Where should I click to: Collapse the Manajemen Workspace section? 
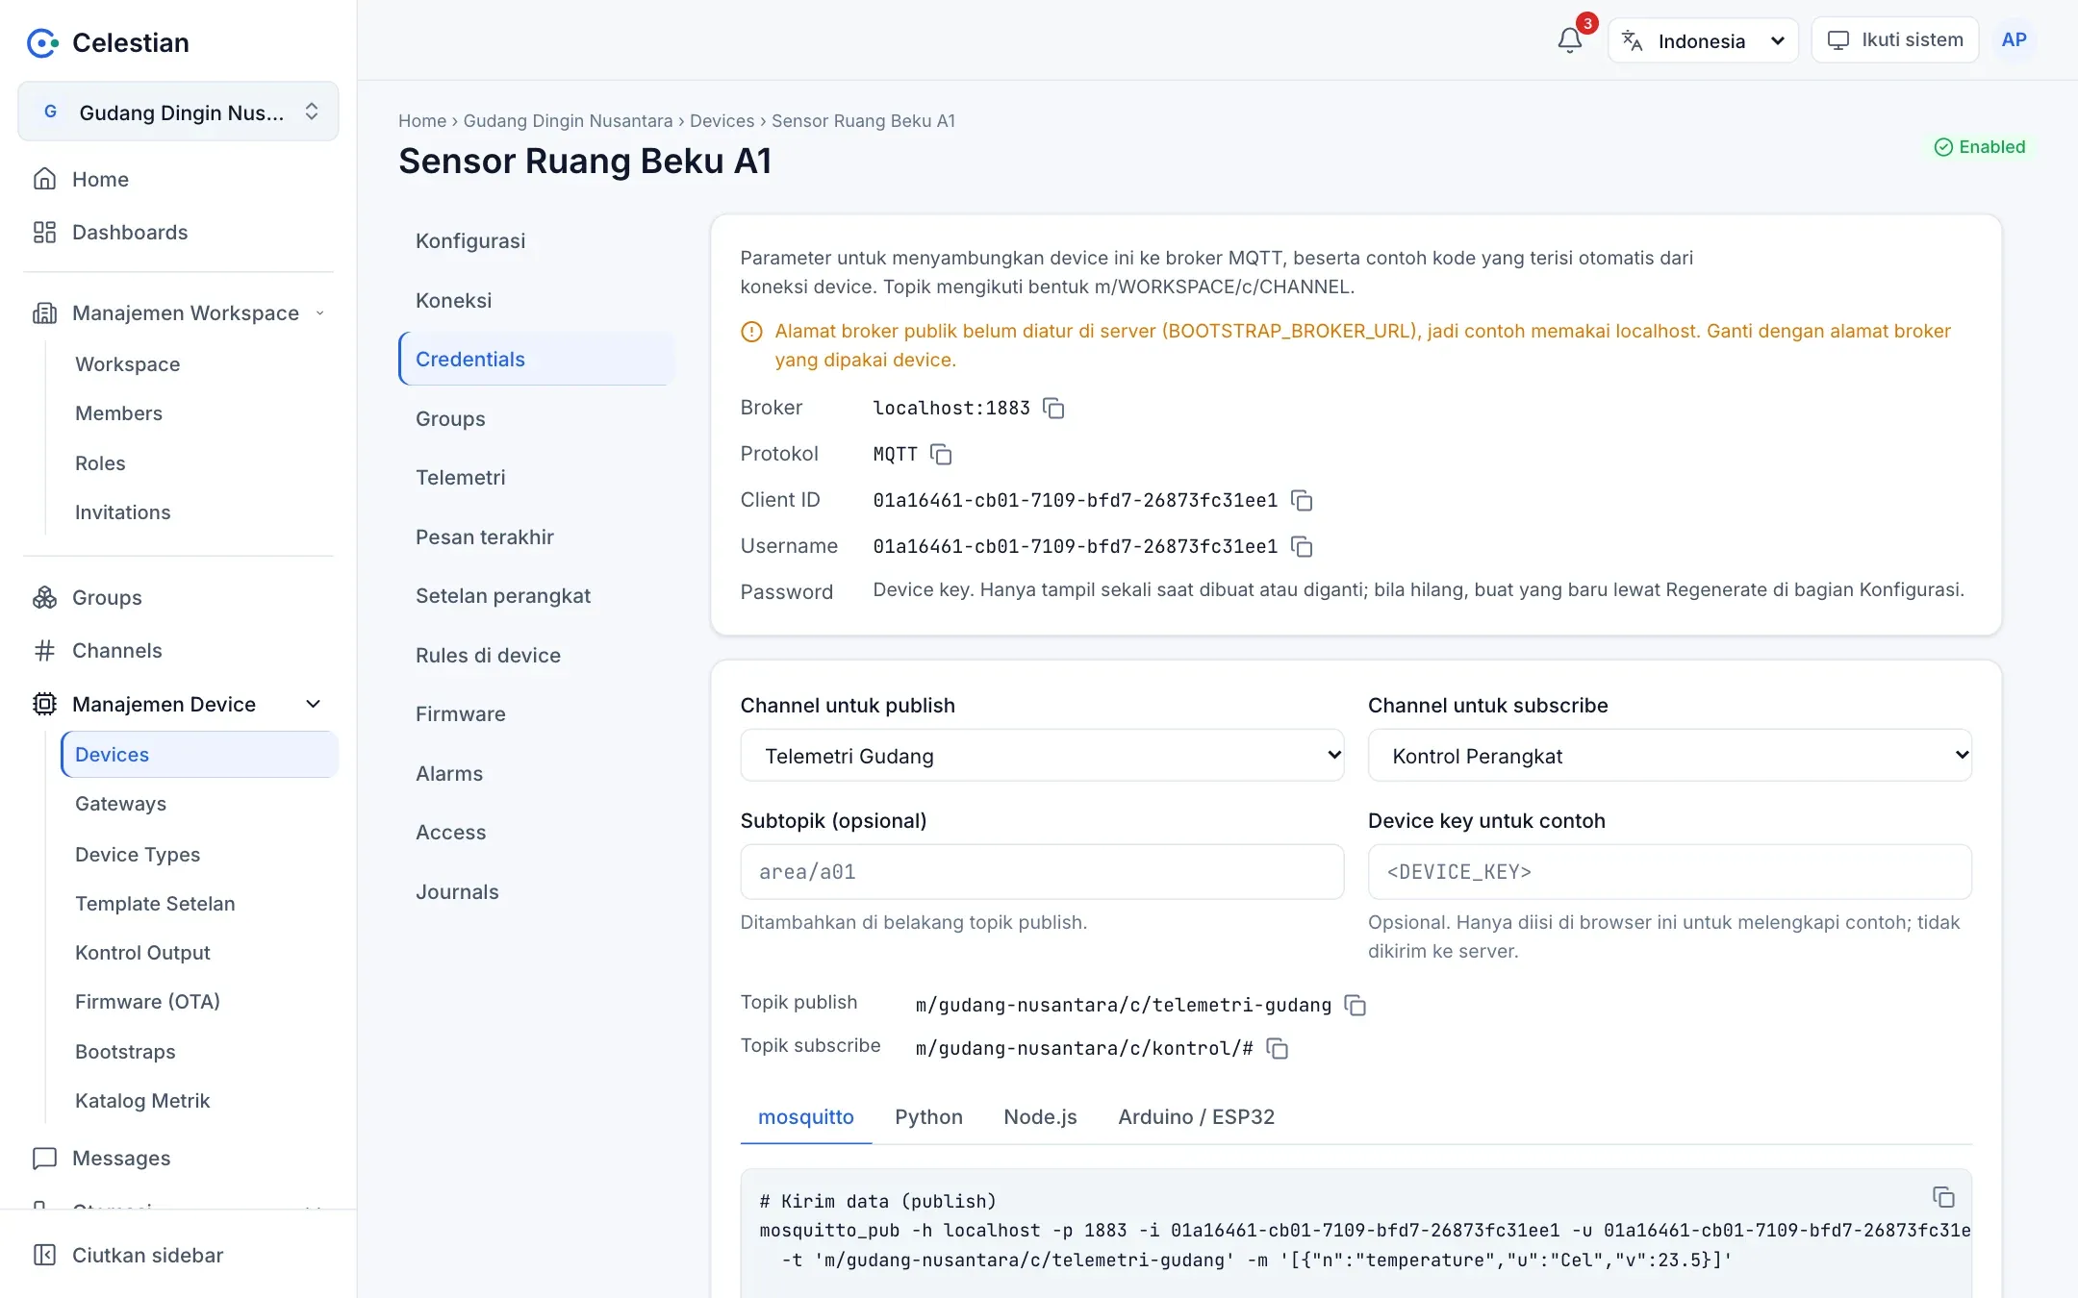point(178,312)
